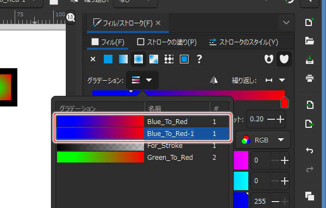
Task: Click the Open document folder icon
Action: [x=309, y=41]
